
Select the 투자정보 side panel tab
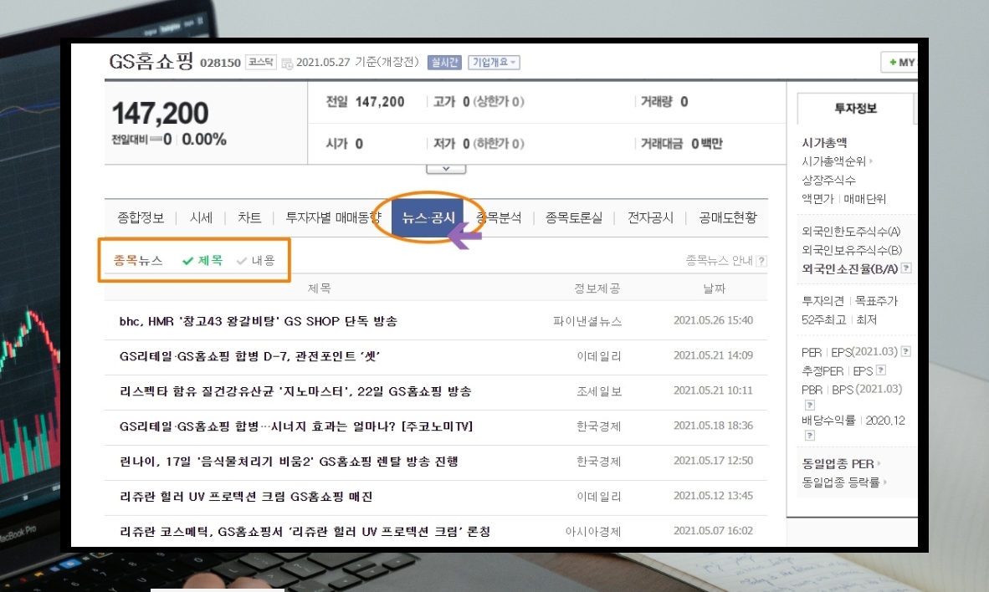pos(856,109)
